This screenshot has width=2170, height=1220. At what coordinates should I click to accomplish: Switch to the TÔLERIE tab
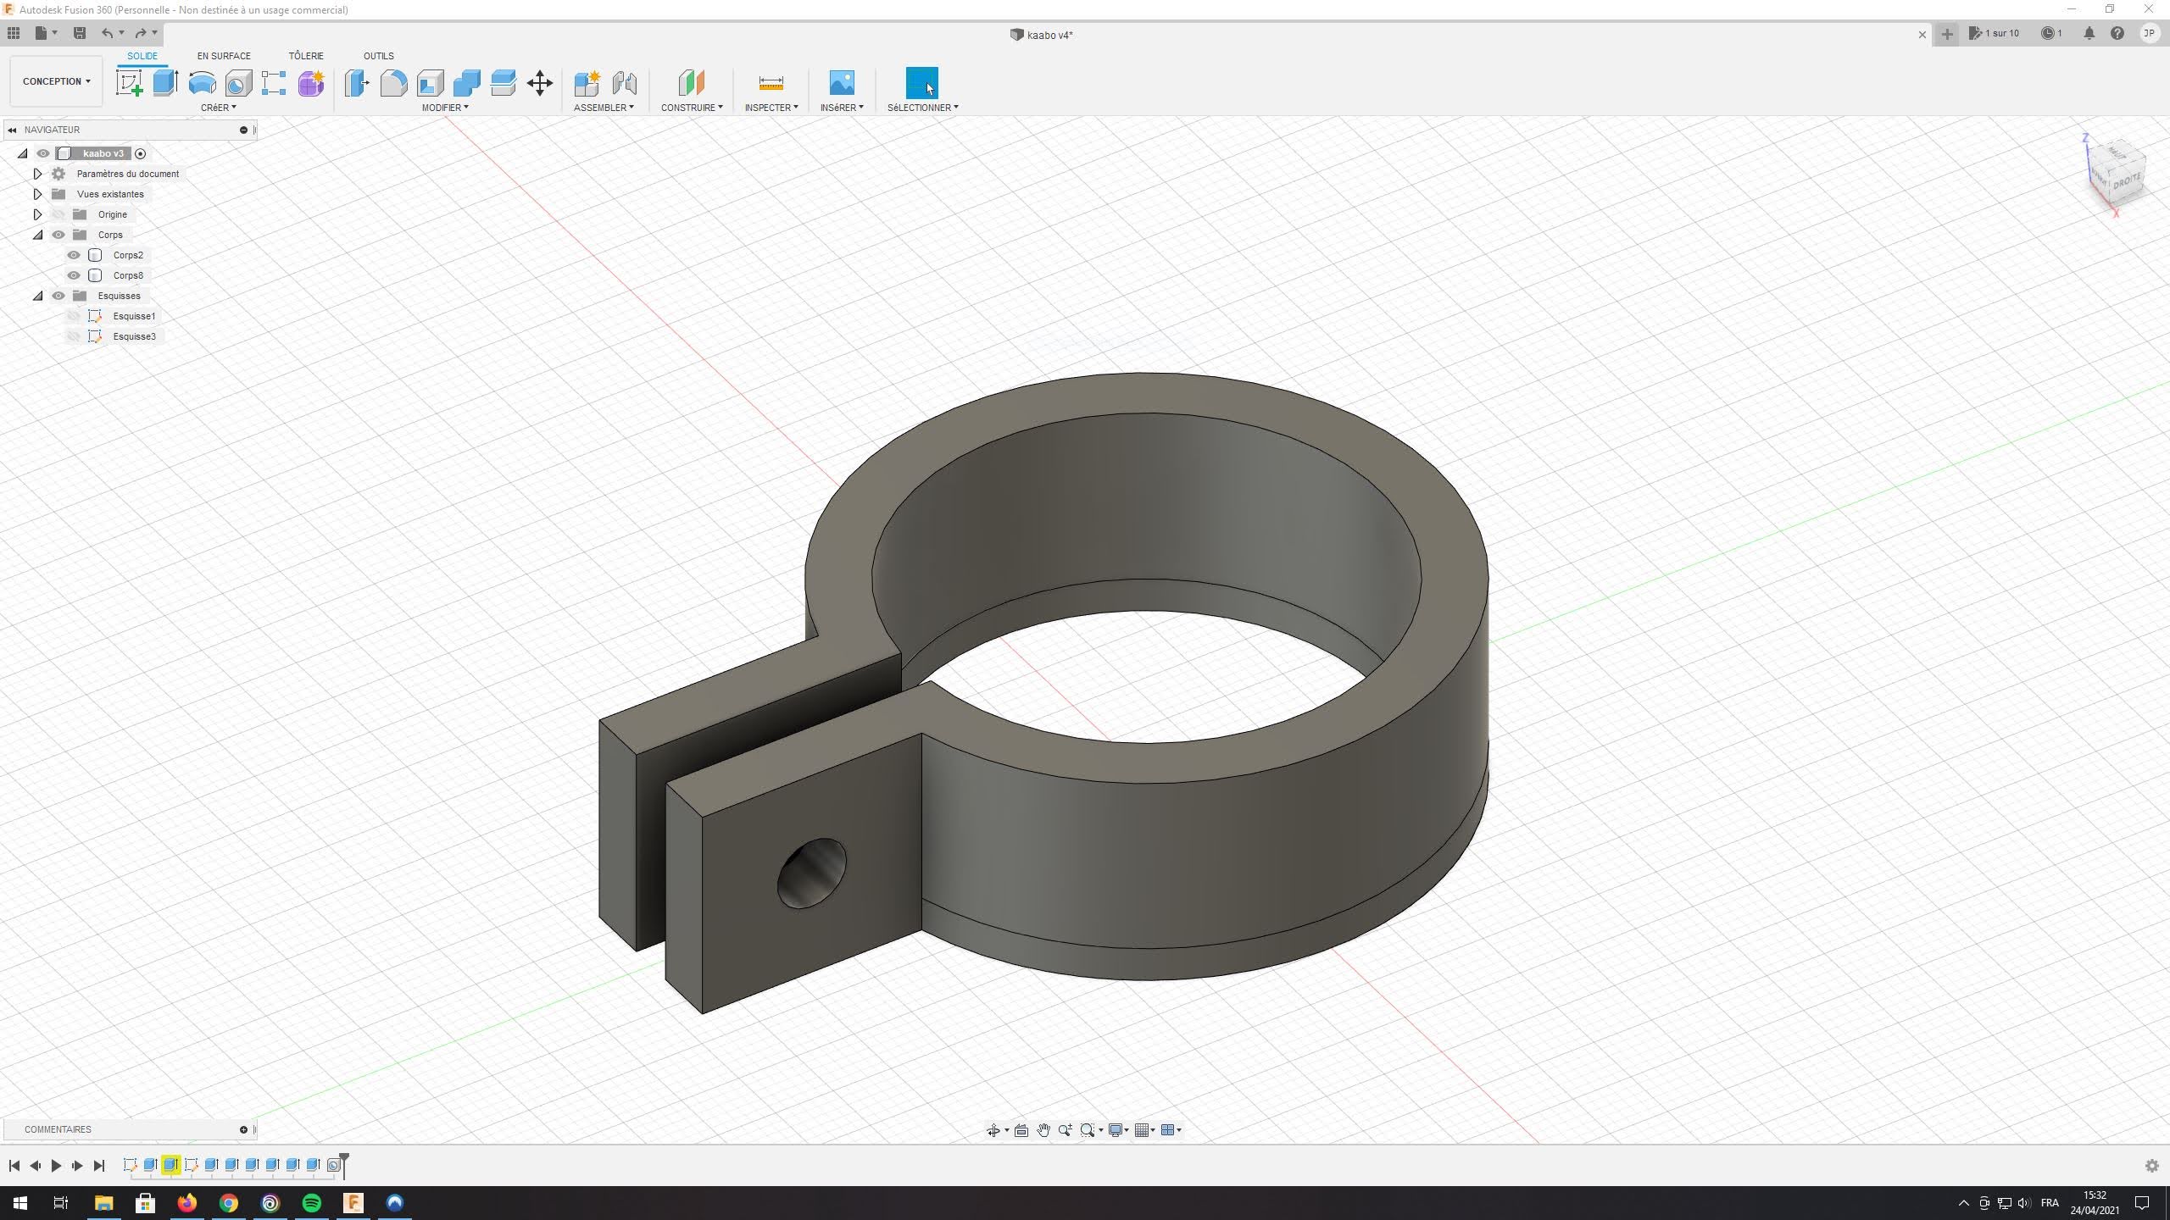[x=306, y=56]
